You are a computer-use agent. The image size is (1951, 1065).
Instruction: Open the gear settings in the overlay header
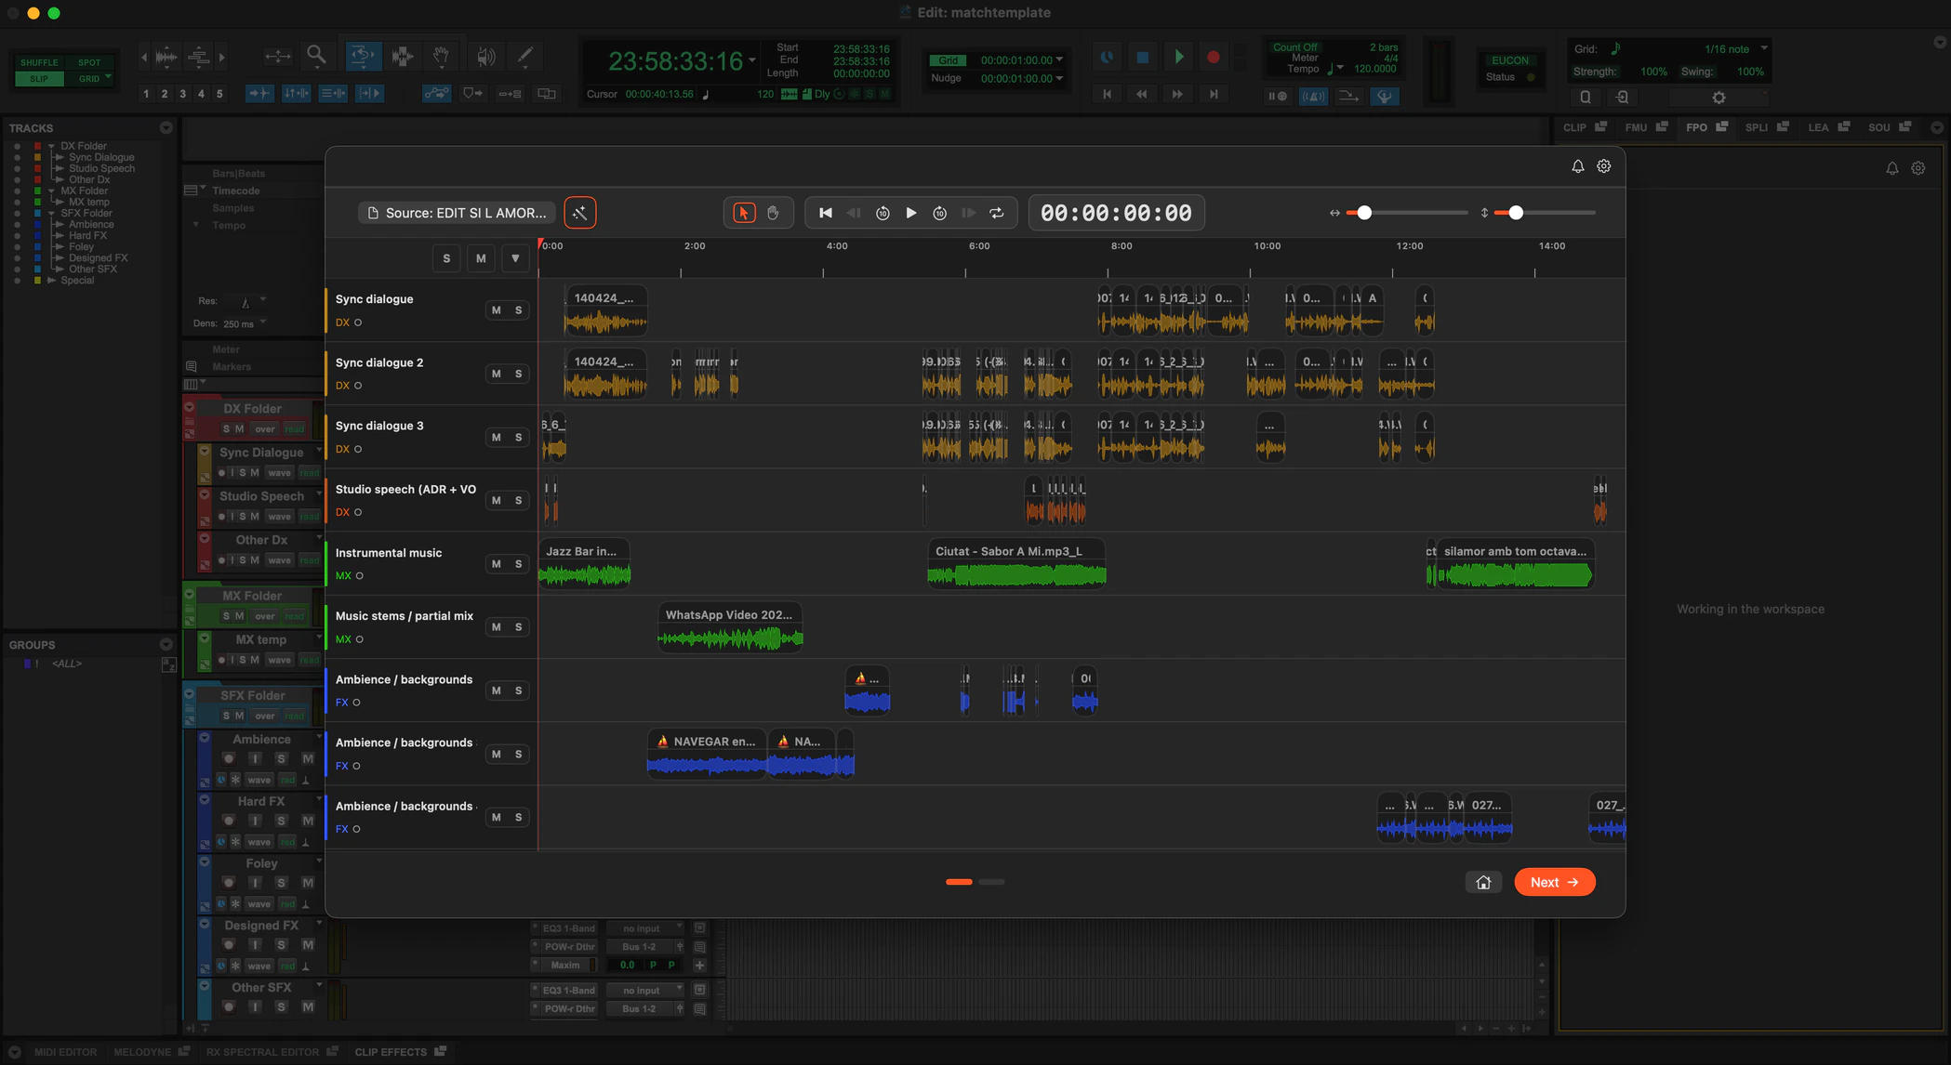point(1603,166)
